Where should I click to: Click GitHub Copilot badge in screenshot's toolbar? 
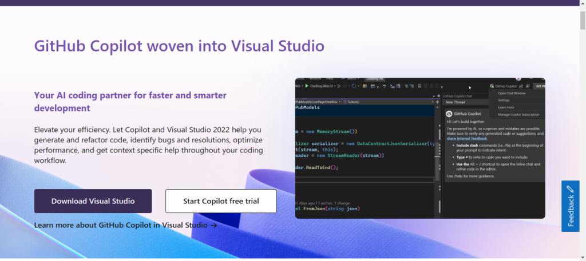503,86
